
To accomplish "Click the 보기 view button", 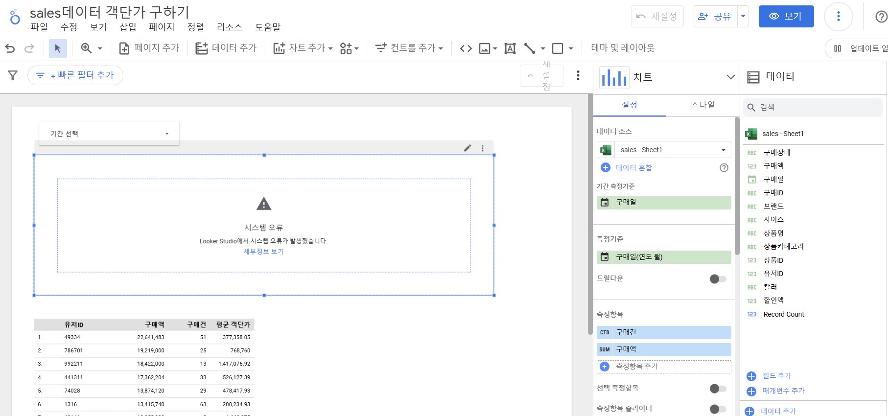I will tap(786, 16).
